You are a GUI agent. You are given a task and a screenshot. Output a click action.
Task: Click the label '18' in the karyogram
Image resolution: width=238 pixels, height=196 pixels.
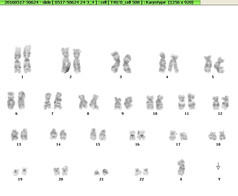(218, 144)
